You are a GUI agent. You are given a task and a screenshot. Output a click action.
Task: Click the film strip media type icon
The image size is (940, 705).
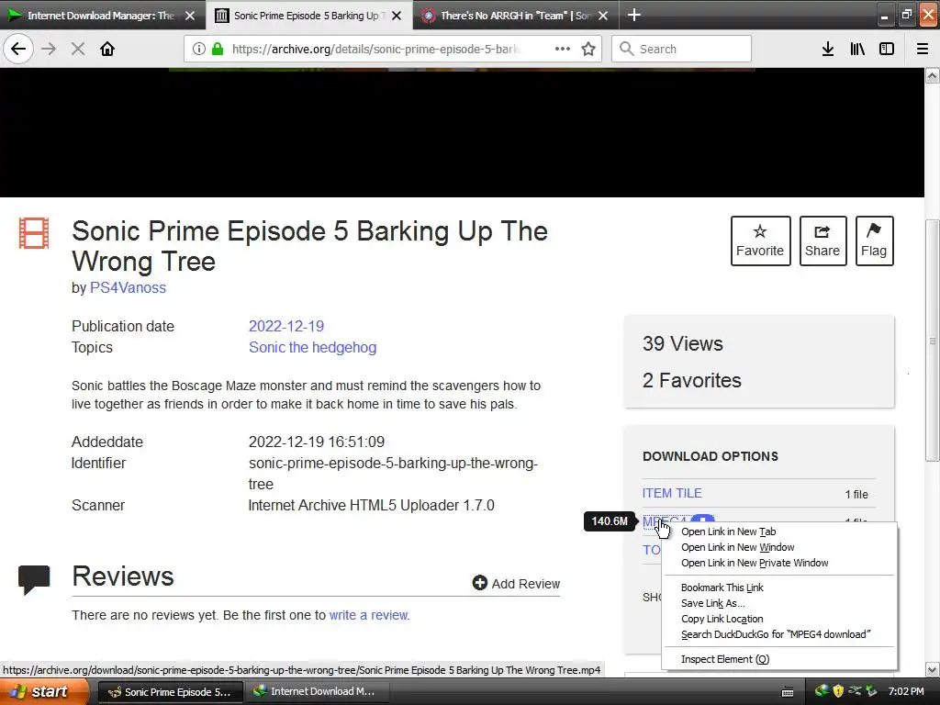point(34,232)
